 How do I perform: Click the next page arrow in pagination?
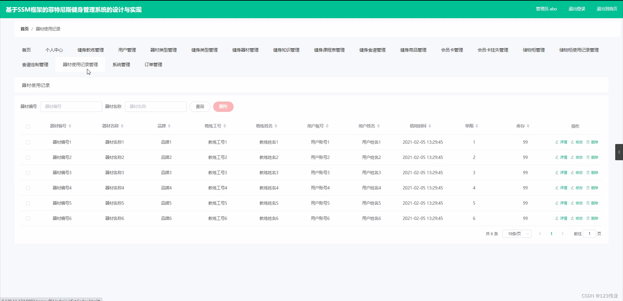pyautogui.click(x=562, y=234)
